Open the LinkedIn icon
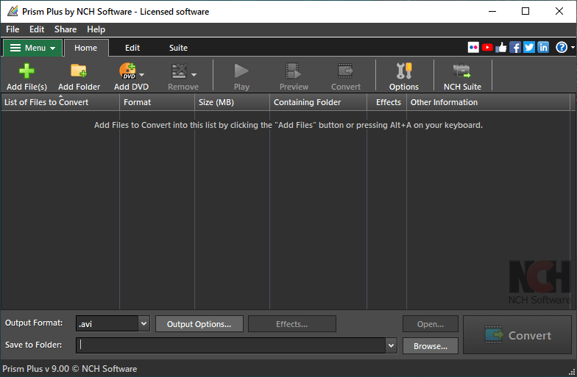 (x=543, y=47)
